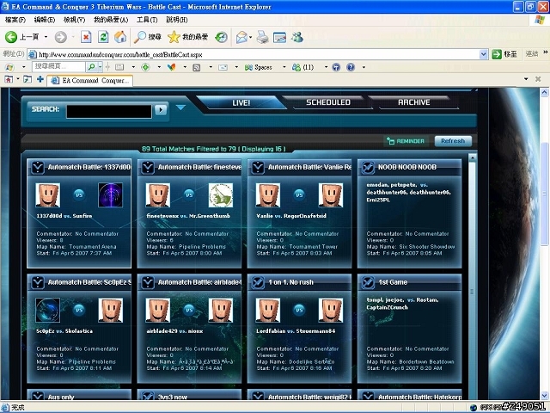Open Spaces dropdown arrow
550x413 pixels.
tap(284, 67)
